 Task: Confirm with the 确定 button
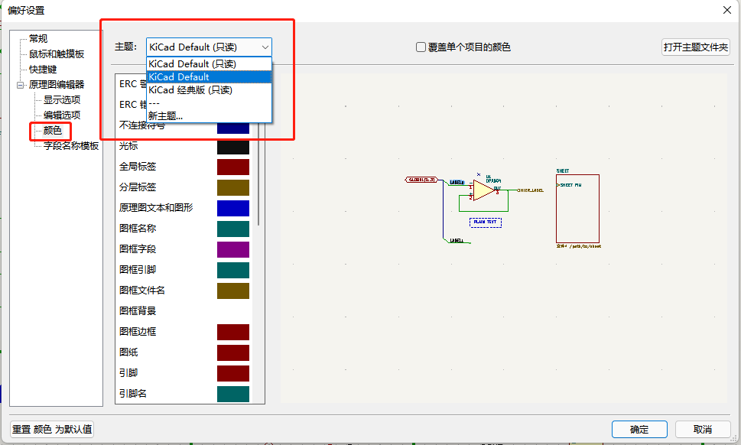[x=639, y=430]
